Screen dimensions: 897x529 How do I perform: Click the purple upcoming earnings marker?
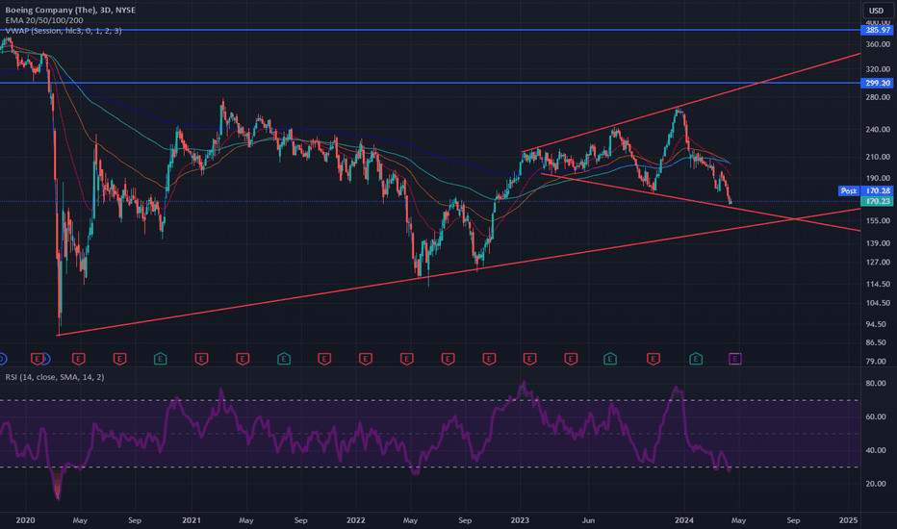click(x=735, y=359)
